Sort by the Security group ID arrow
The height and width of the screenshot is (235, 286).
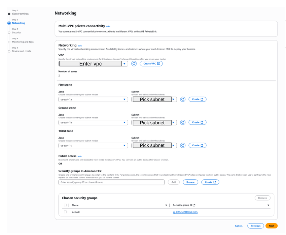click(x=268, y=205)
